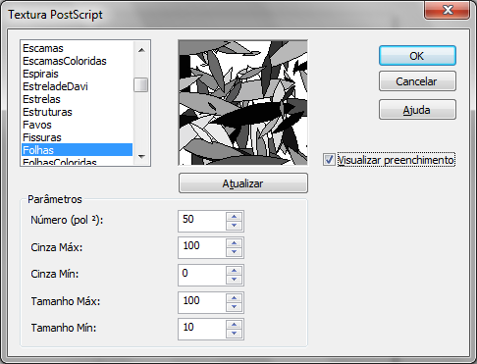477x364 pixels.
Task: Click the Tamanho Máx value field
Action: (x=202, y=302)
